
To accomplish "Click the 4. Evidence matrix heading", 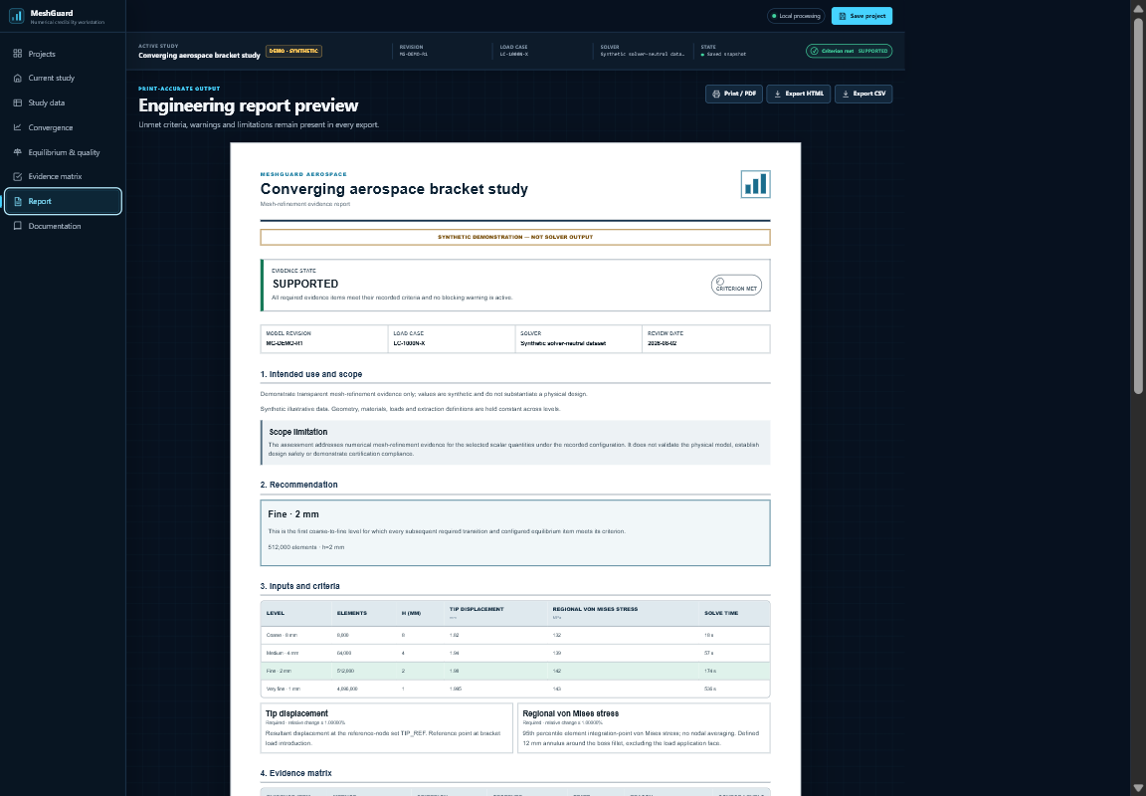I will (296, 772).
